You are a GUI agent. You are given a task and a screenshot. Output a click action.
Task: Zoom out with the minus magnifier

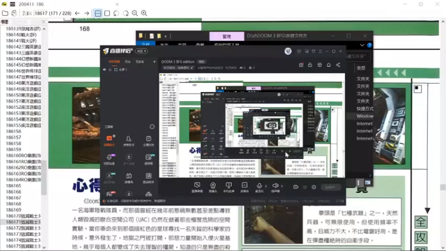pos(135,13)
